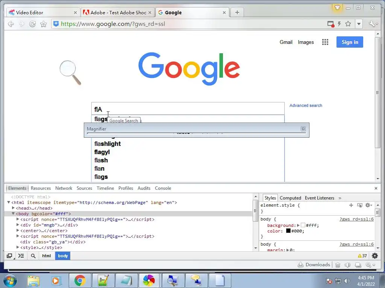Collapse the html root node

(9, 202)
